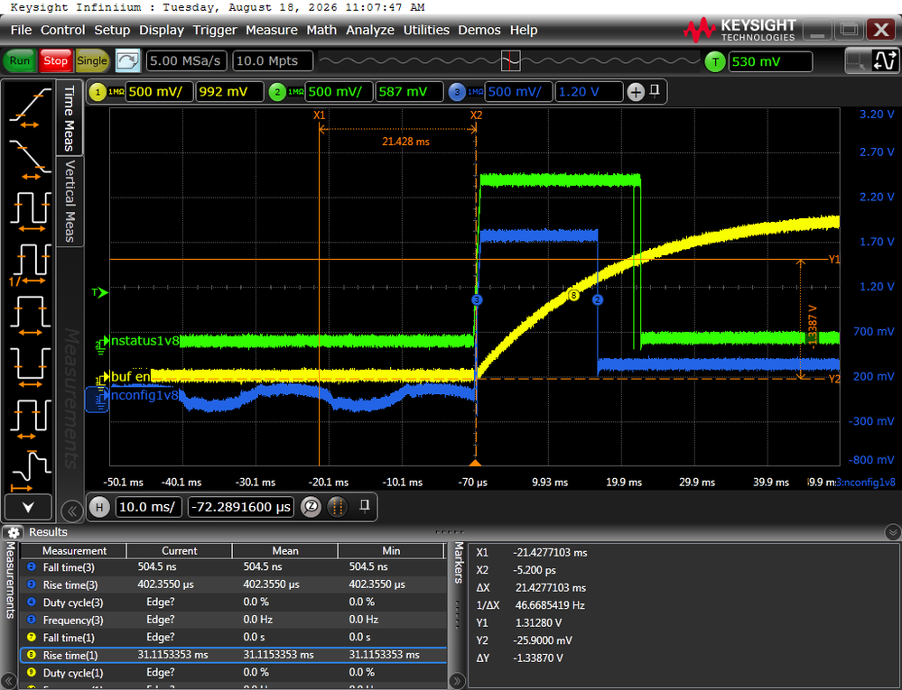Click the trigger T indicator button

[x=715, y=61]
